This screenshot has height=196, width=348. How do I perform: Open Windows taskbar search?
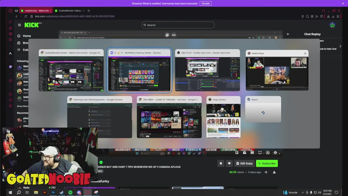(19, 192)
